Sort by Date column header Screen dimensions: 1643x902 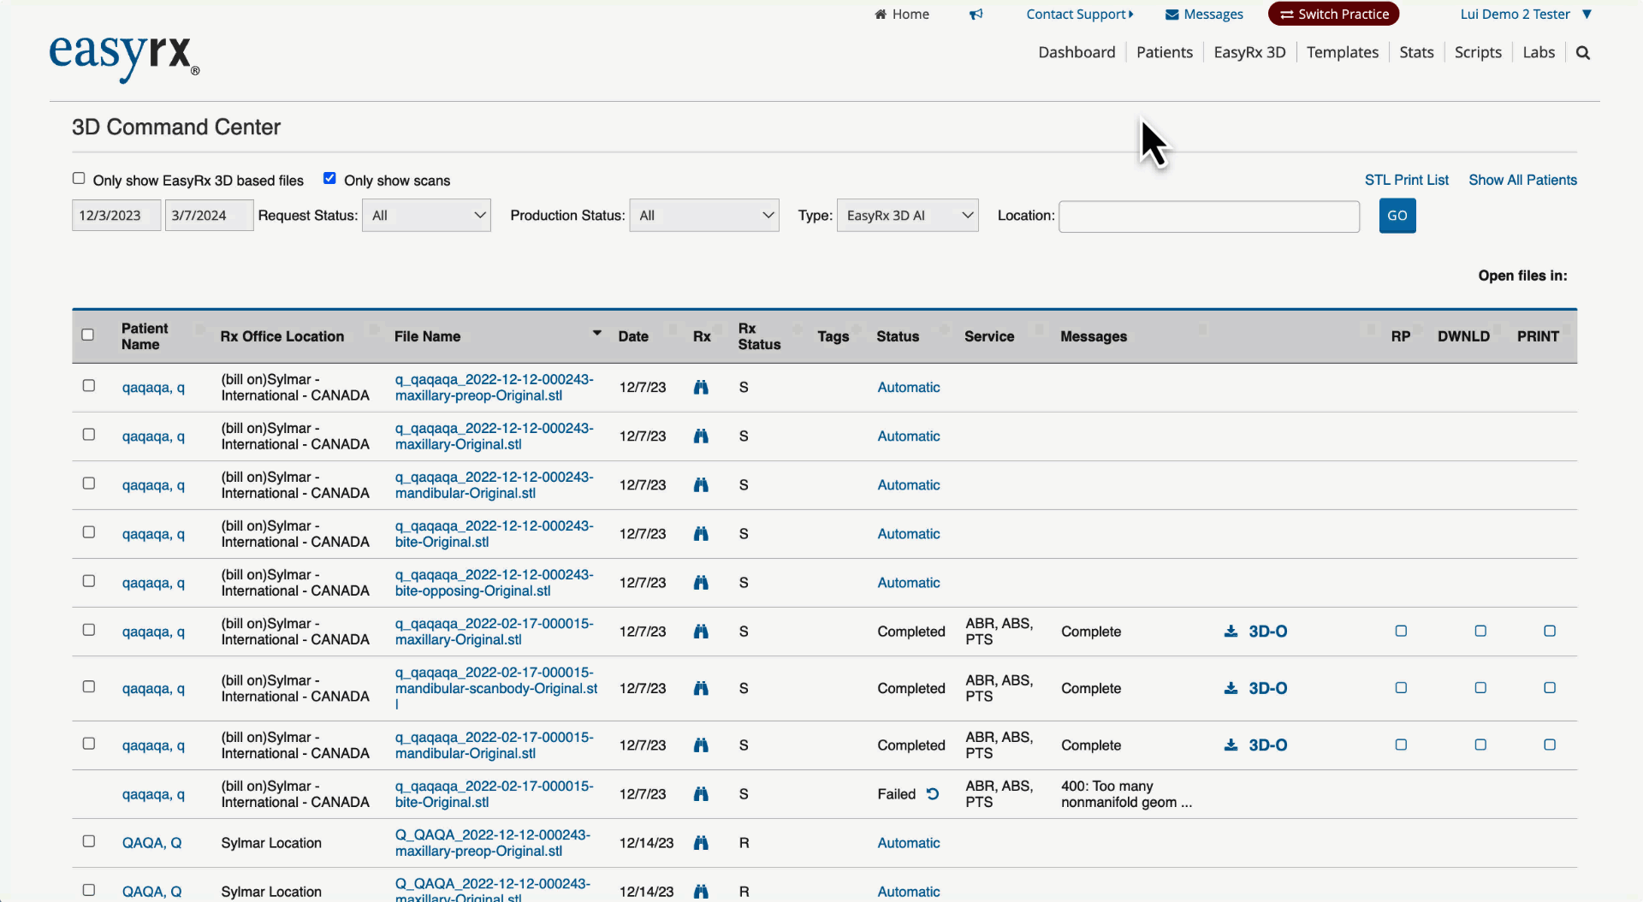coord(633,337)
